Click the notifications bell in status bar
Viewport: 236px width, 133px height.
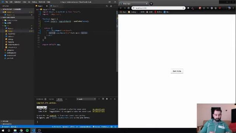click(115, 127)
